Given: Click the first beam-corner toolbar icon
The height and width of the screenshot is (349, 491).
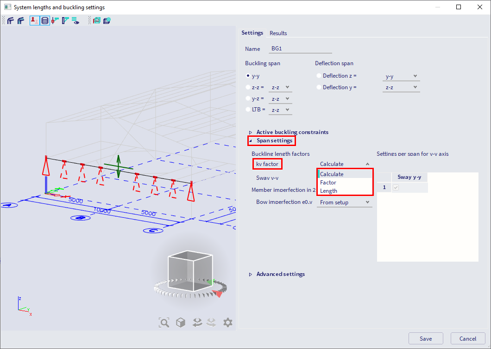Looking at the screenshot, I should [x=10, y=20].
